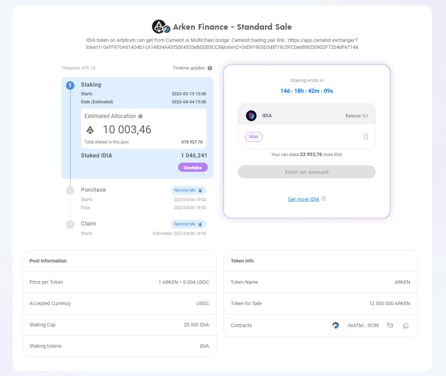Click the Arken Finance - Standard Sale title

point(232,27)
